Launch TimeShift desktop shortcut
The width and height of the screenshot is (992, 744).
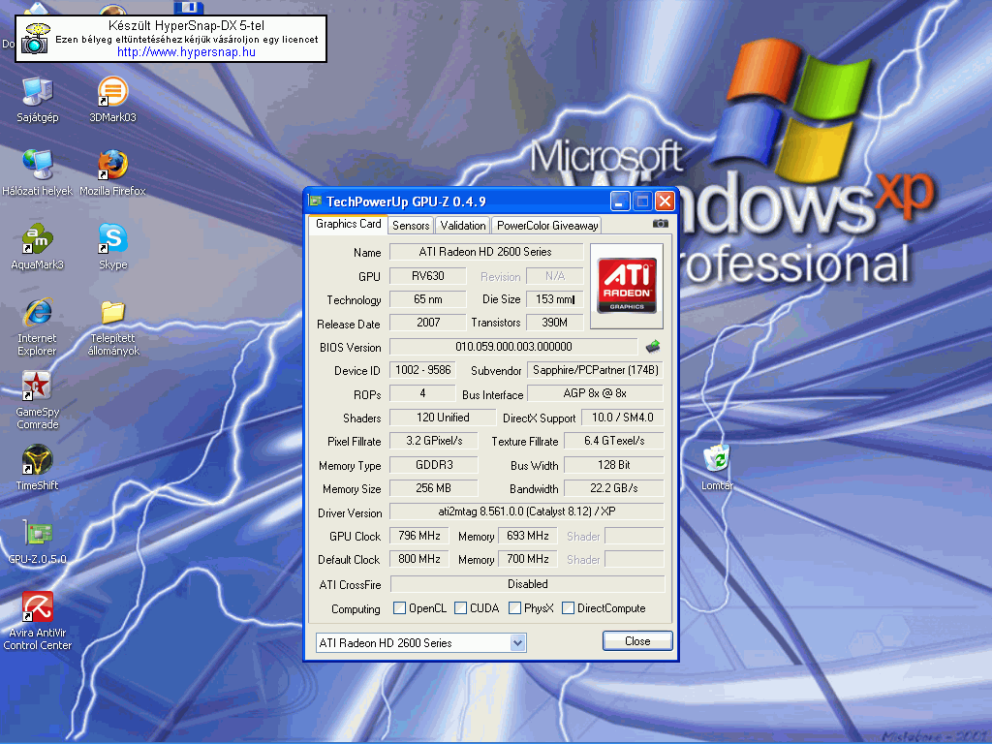[38, 468]
